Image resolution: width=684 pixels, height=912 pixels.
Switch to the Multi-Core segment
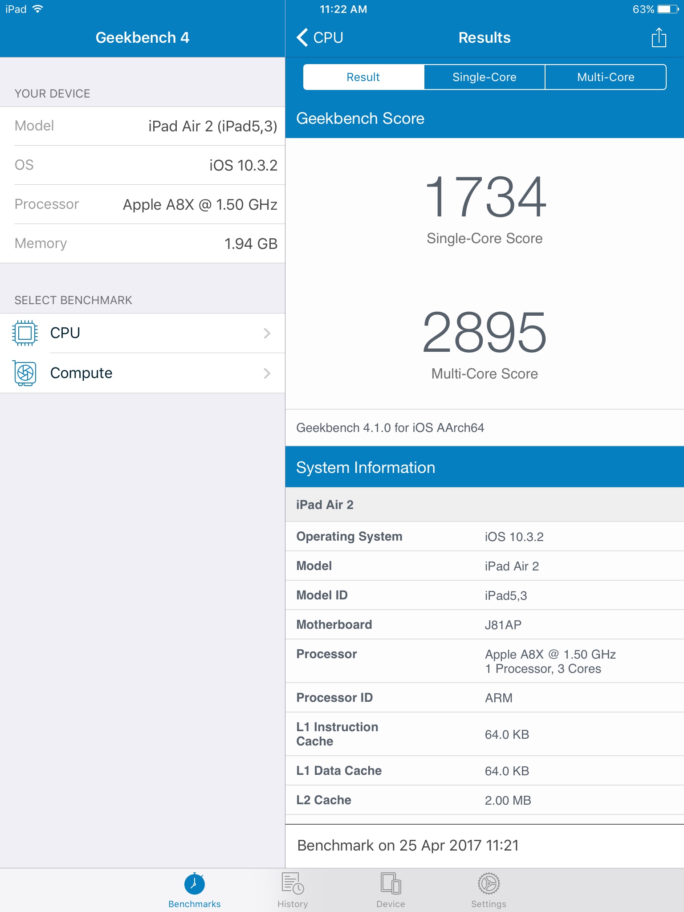pos(606,77)
